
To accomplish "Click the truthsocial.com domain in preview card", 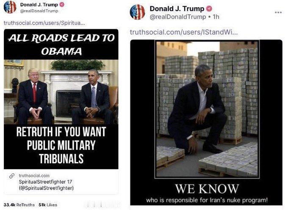I will (x=34, y=176).
